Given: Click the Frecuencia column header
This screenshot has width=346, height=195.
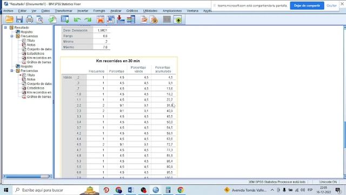Looking at the screenshot, I should [96, 71].
